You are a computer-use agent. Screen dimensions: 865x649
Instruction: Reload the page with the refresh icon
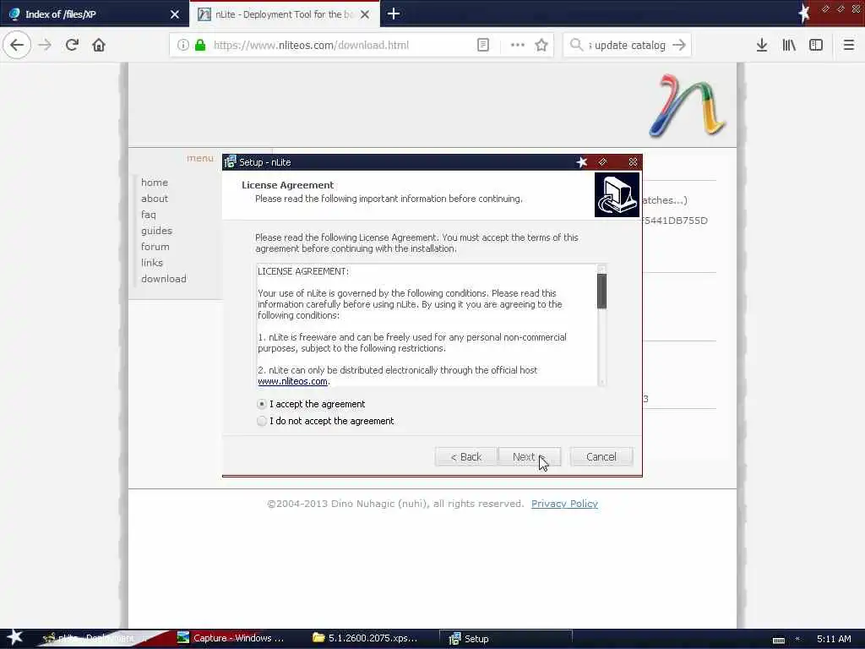pyautogui.click(x=73, y=45)
